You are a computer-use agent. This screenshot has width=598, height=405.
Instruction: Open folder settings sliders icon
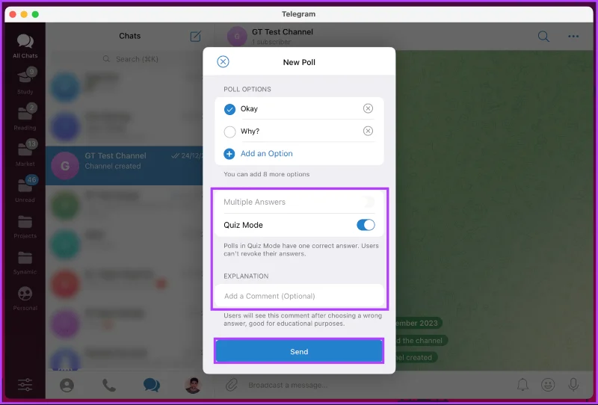[x=25, y=385]
